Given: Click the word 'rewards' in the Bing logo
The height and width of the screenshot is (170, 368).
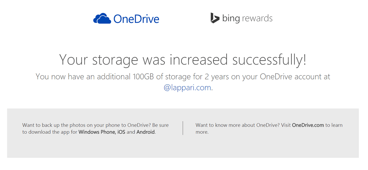Looking at the screenshot, I should click(257, 18).
